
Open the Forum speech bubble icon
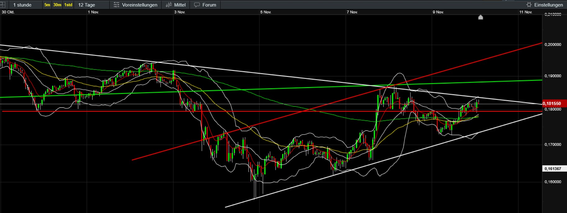(x=197, y=5)
